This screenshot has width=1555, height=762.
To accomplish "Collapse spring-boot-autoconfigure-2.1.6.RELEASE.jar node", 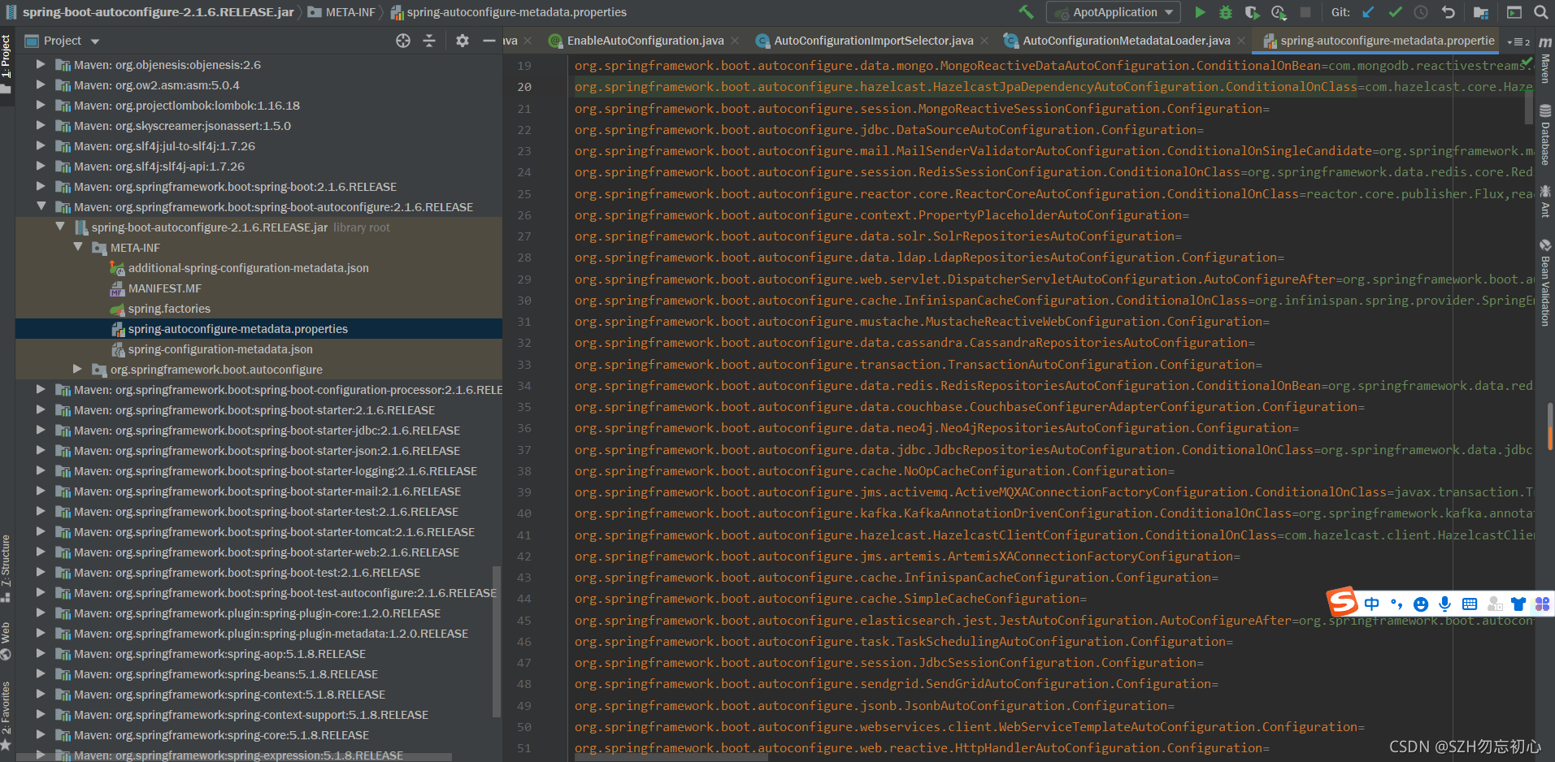I will (60, 227).
